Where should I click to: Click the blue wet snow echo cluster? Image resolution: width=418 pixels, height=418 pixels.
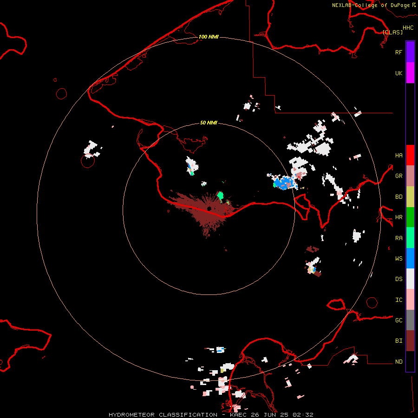285,183
